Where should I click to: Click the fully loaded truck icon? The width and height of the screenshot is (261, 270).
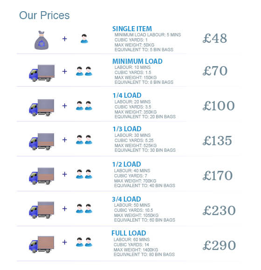41,244
